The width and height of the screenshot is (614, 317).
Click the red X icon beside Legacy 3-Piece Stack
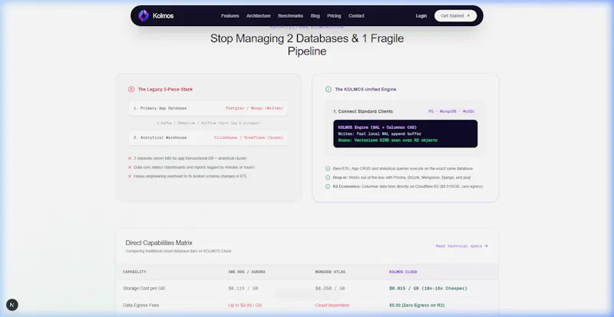[x=131, y=89]
